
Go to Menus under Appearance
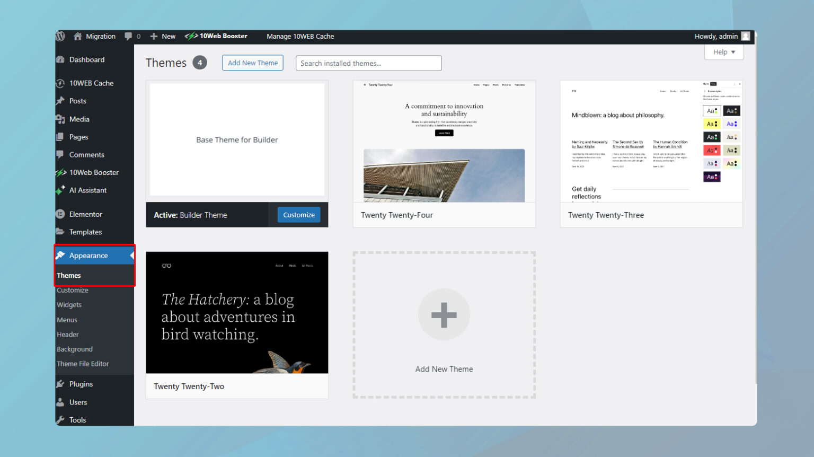pos(67,320)
